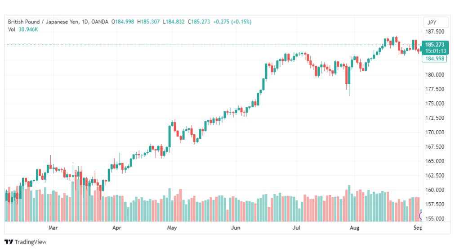Click the OANDA source label

[99, 22]
